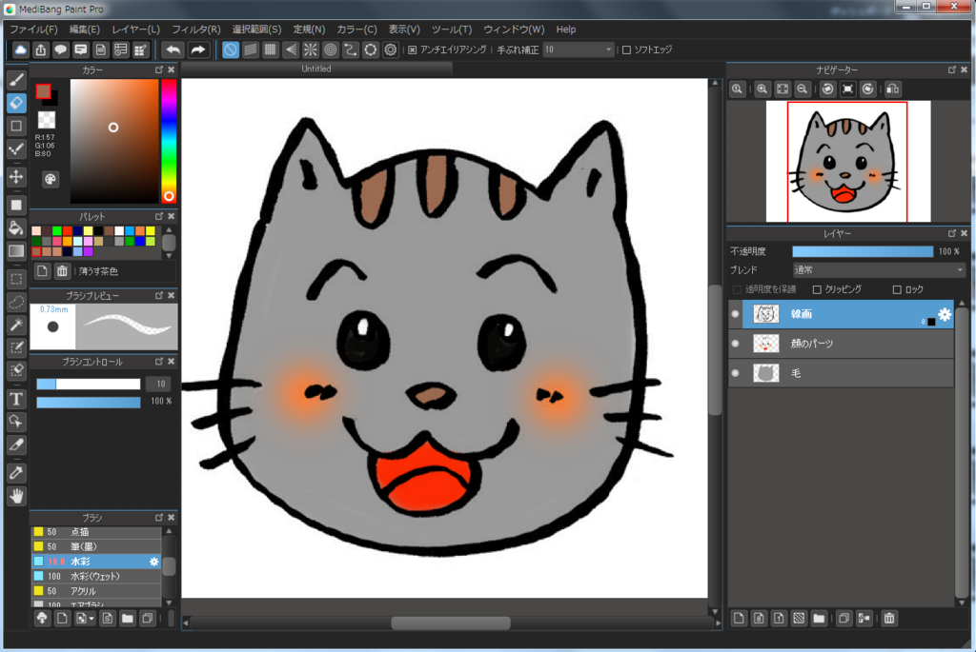The image size is (976, 652).
Task: Undock the カラー panel
Action: click(159, 69)
